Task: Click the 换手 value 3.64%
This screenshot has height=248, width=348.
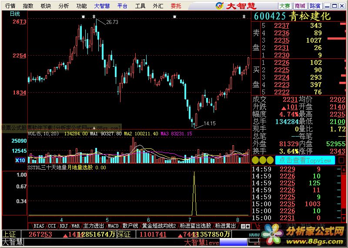Action: (289, 151)
